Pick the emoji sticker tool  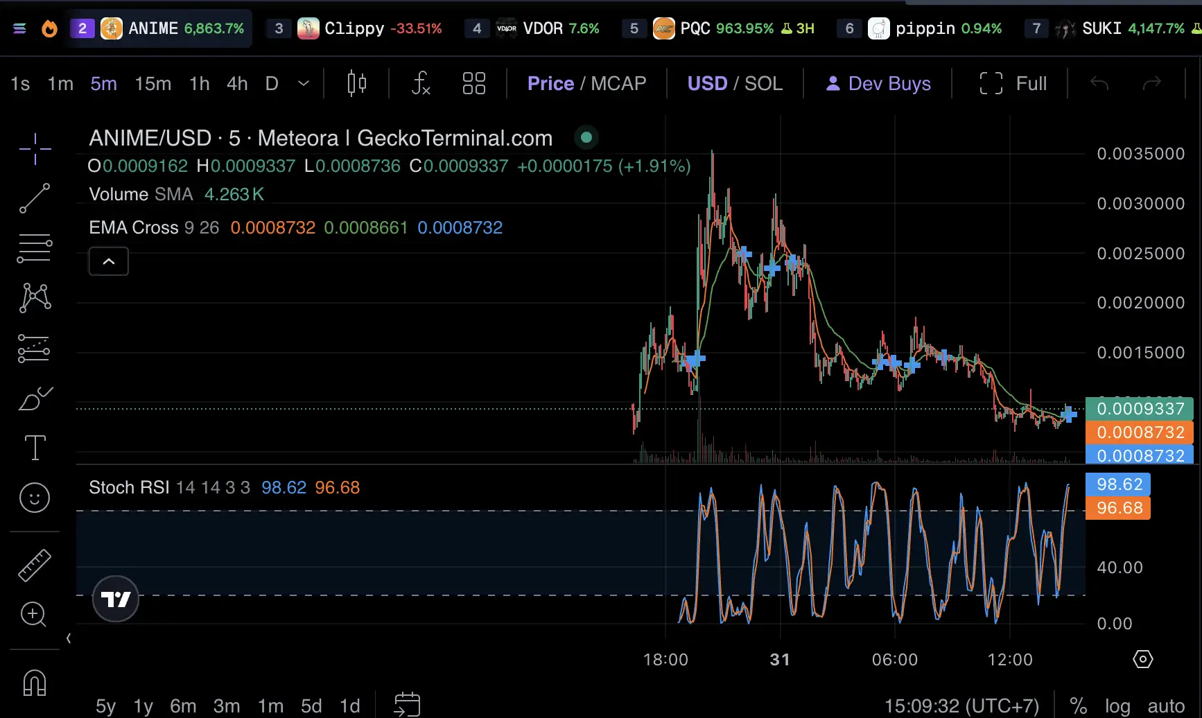click(35, 498)
